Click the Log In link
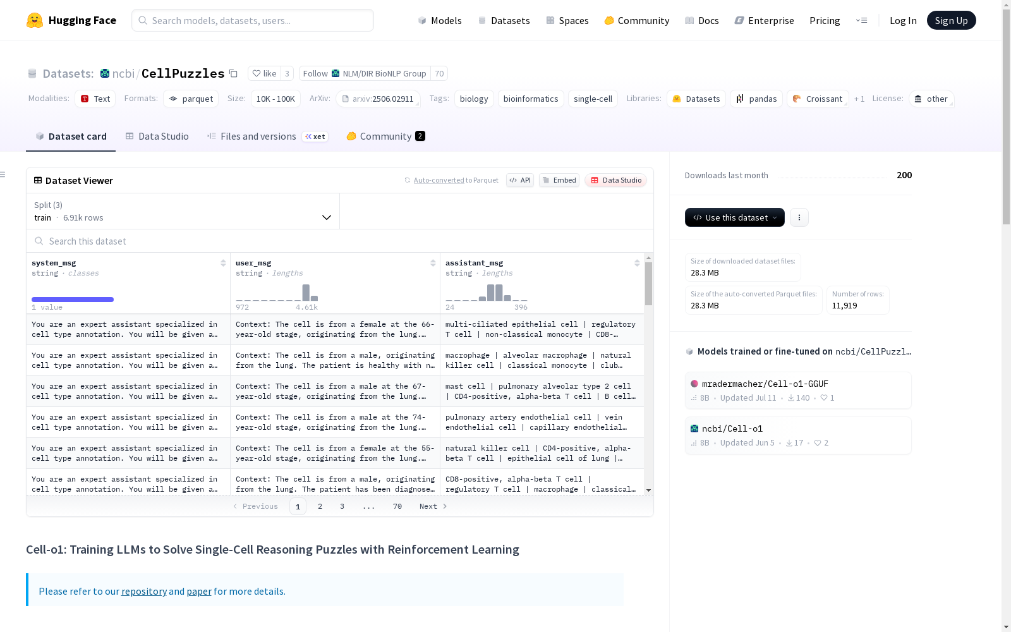 [x=903, y=20]
